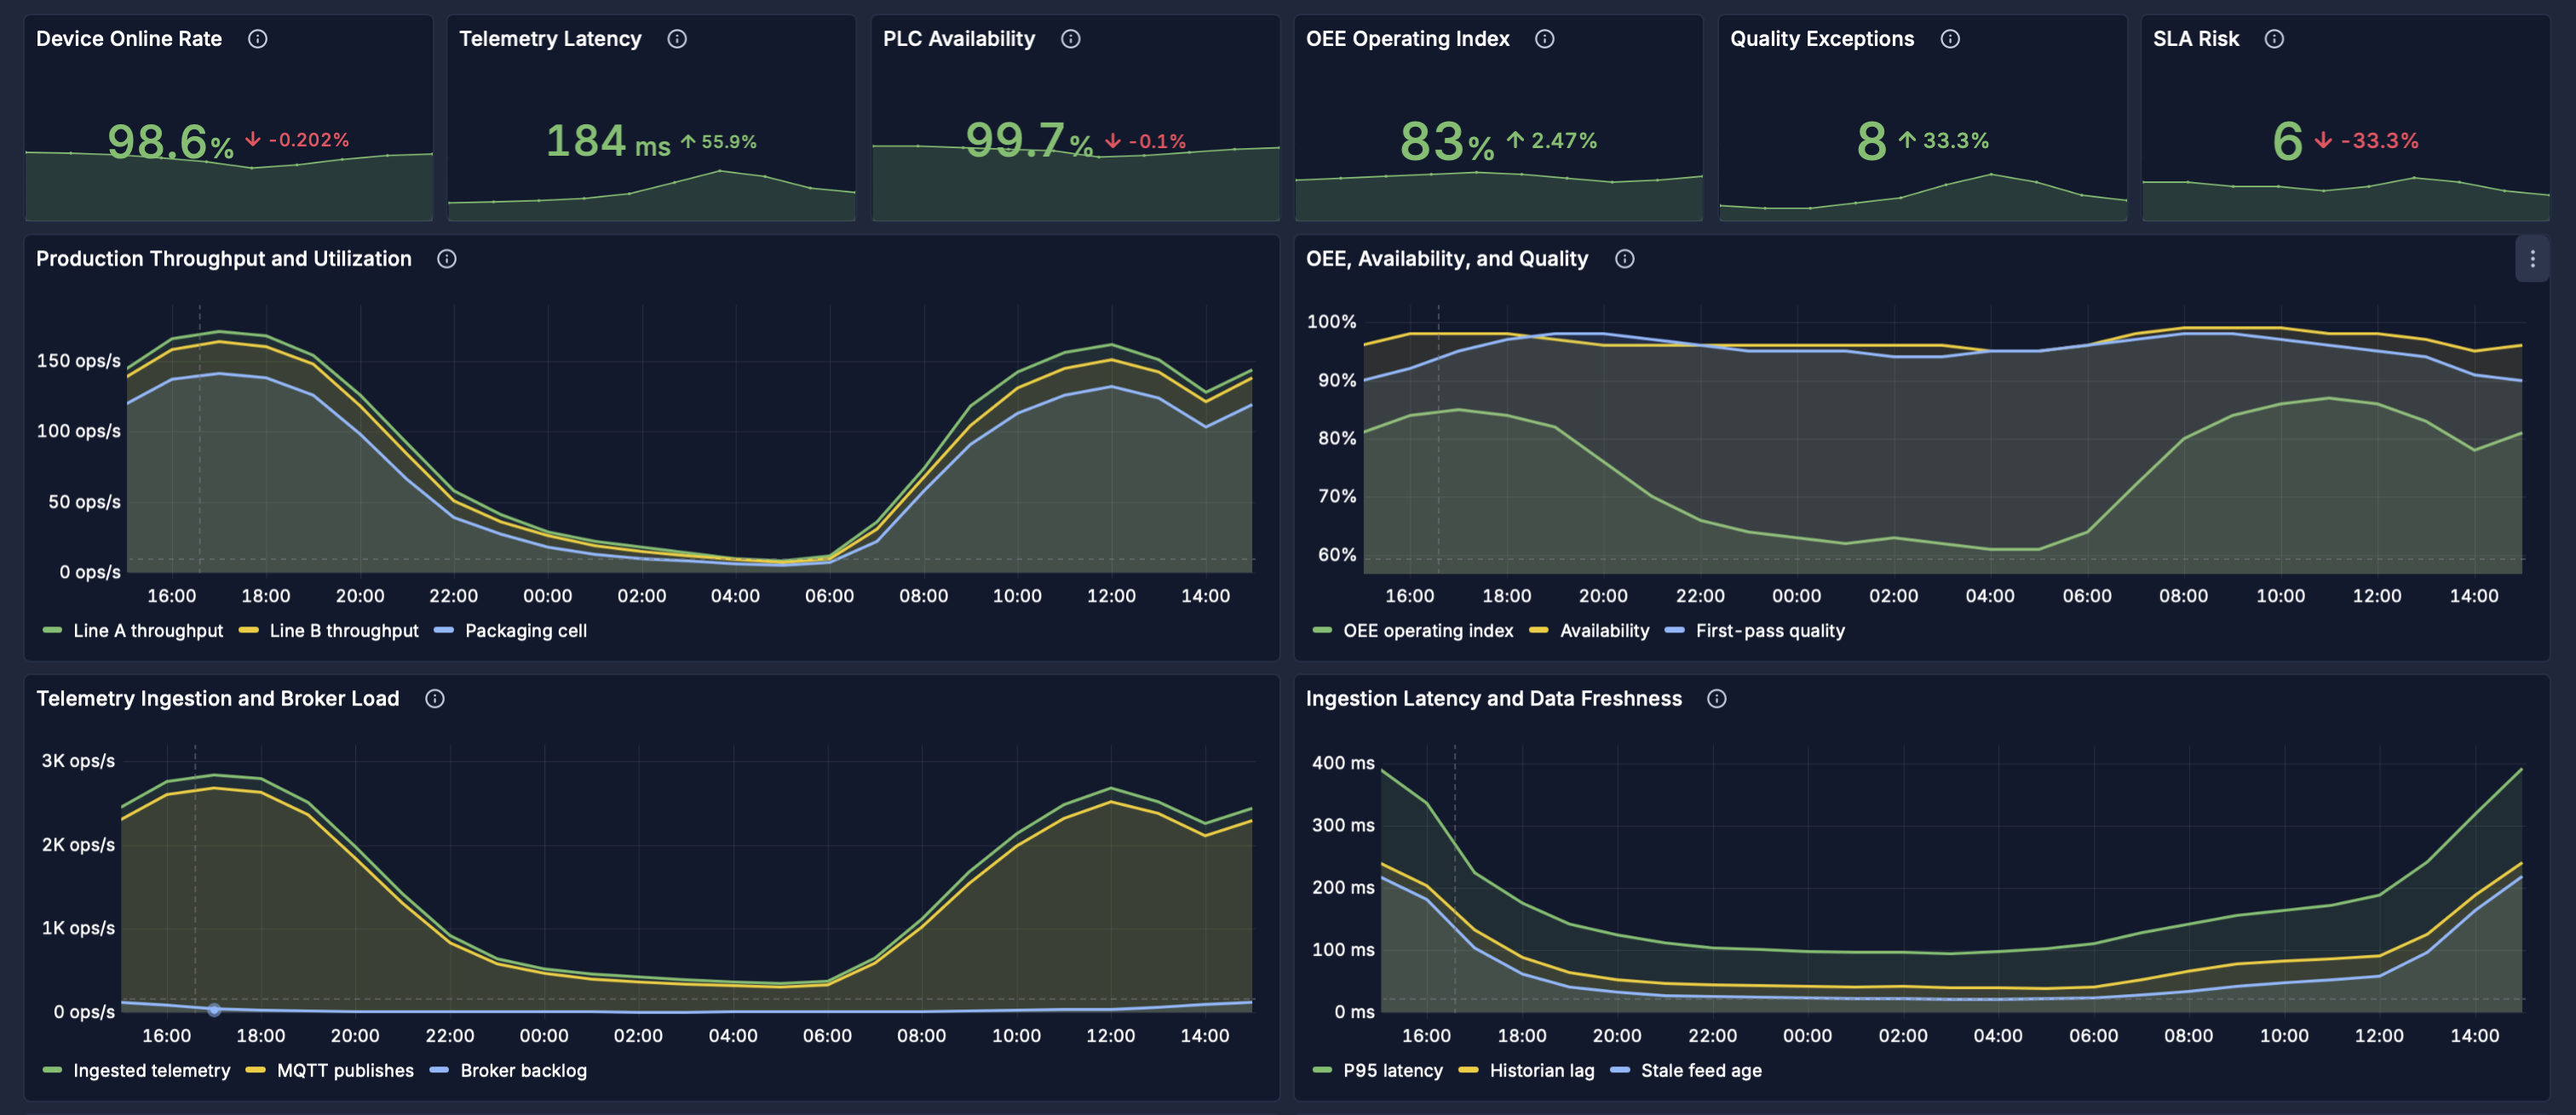
Task: Show info for Ingestion Latency and Data Freshness
Action: [x=1717, y=699]
